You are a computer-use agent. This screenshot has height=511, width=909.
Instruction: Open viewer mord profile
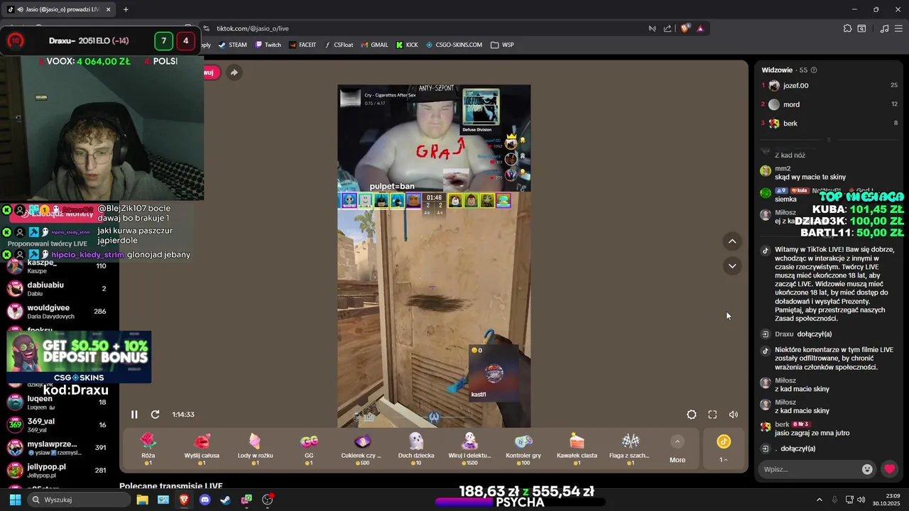pos(829,104)
